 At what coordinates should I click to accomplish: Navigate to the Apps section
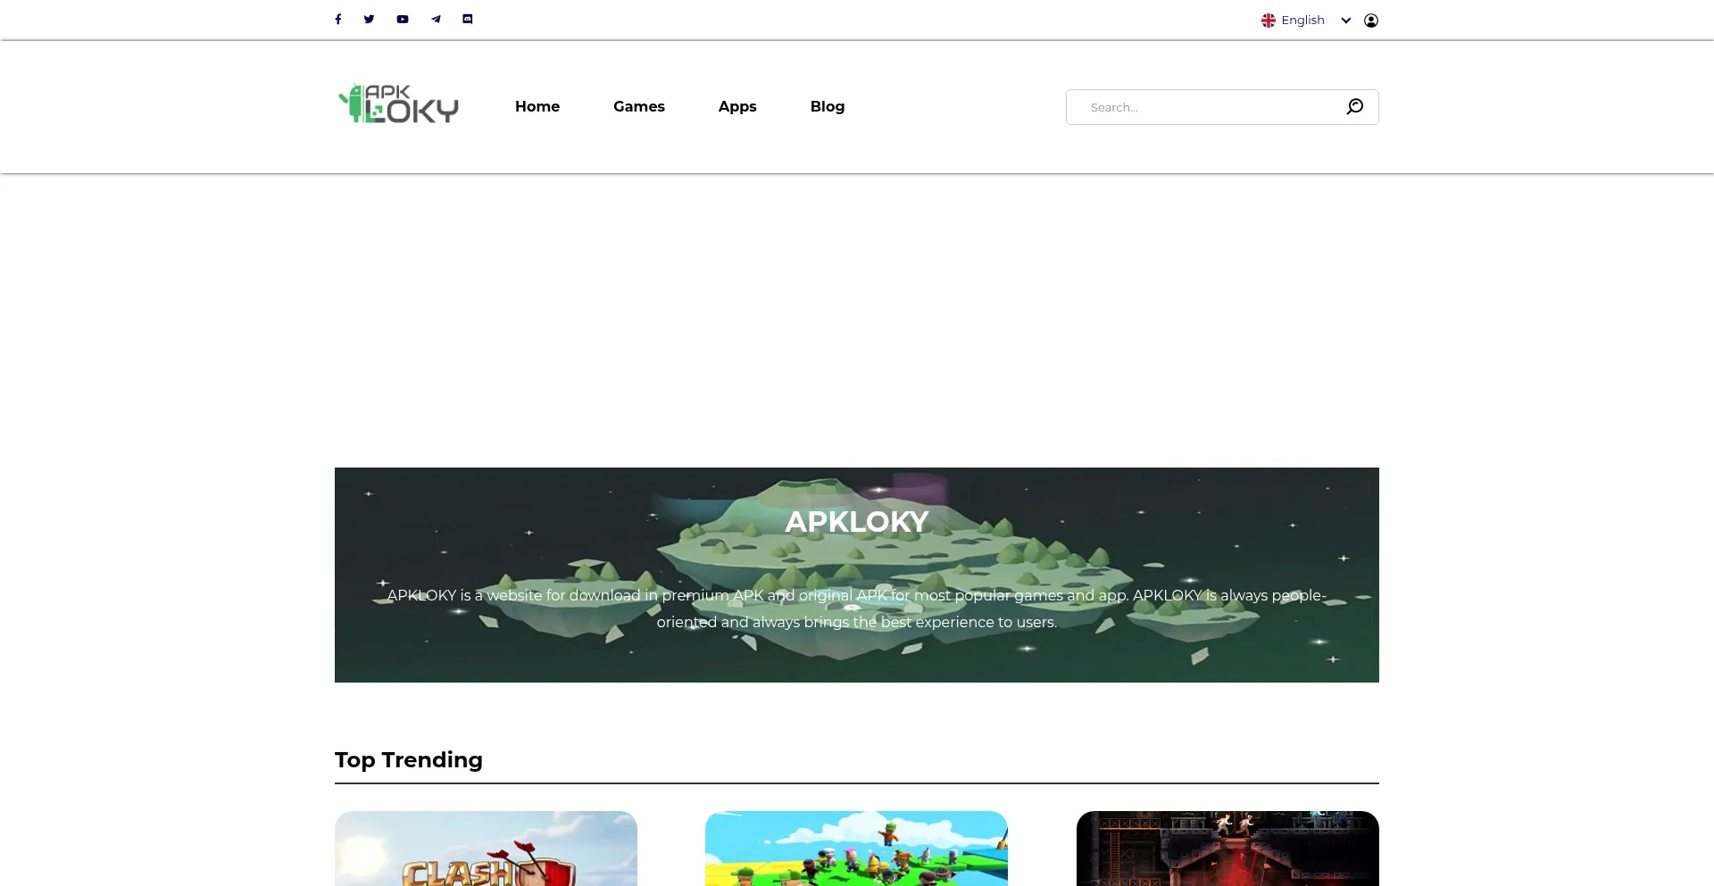(x=736, y=106)
